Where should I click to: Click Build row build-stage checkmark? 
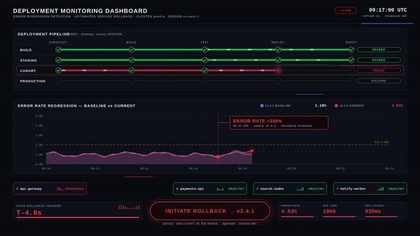pos(131,50)
